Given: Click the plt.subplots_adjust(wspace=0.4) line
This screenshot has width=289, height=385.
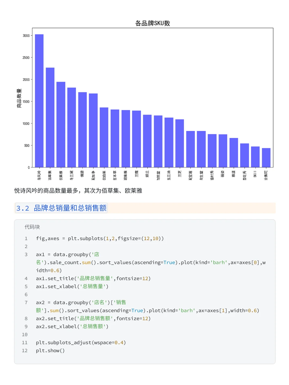Looking at the screenshot, I should tap(81, 342).
